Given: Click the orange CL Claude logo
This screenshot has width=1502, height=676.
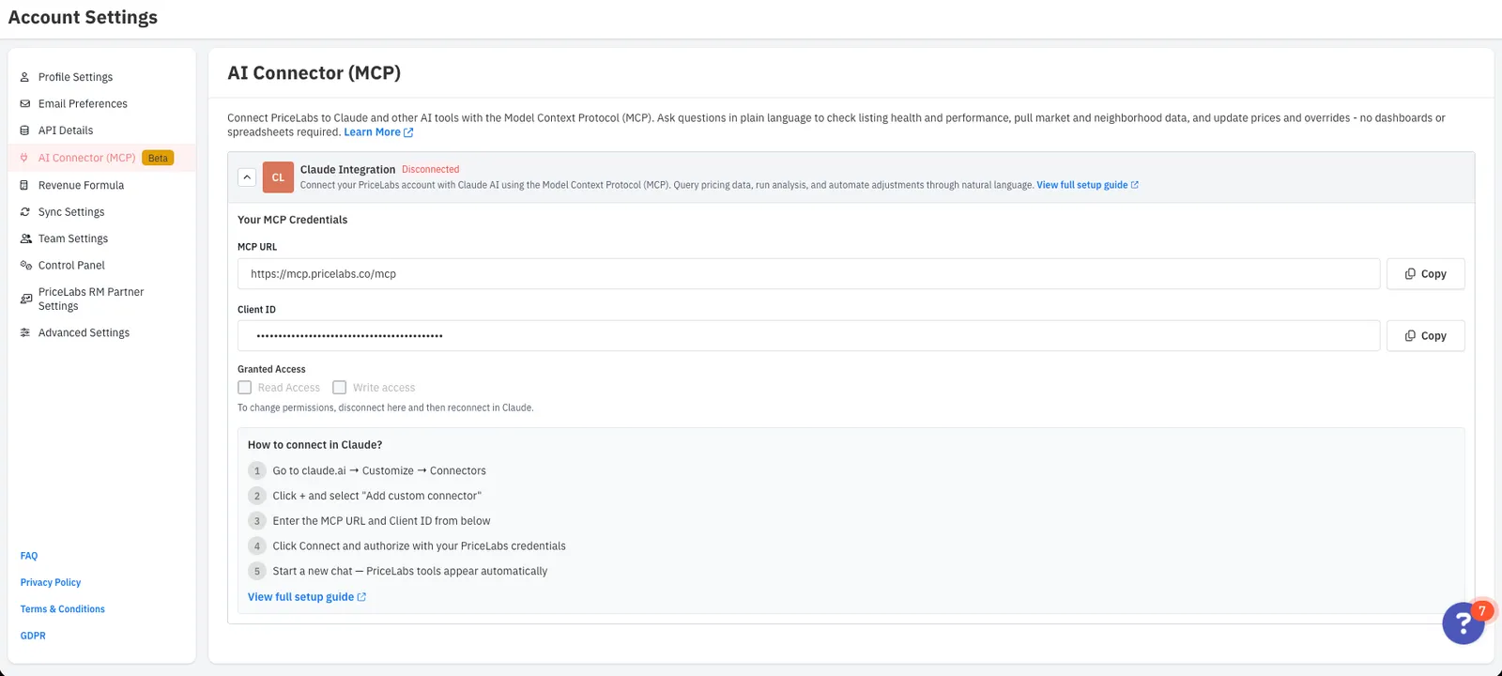Looking at the screenshot, I should coord(278,177).
